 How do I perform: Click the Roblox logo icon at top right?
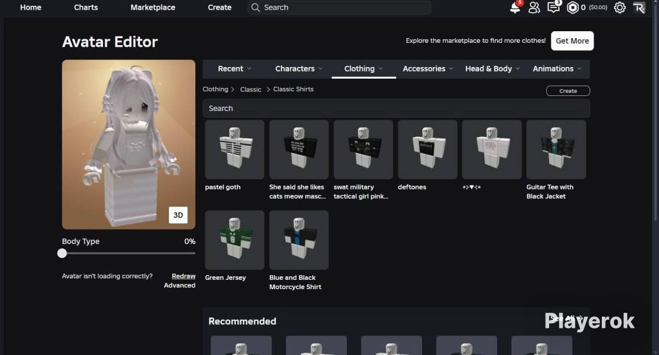pos(639,8)
